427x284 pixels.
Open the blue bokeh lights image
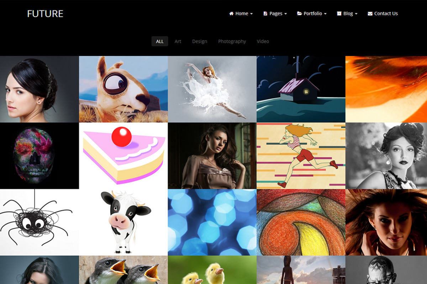point(212,222)
